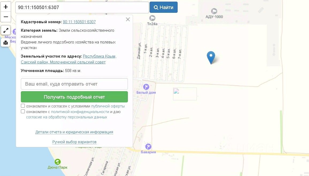Click the blue location pin marker

coord(211,58)
